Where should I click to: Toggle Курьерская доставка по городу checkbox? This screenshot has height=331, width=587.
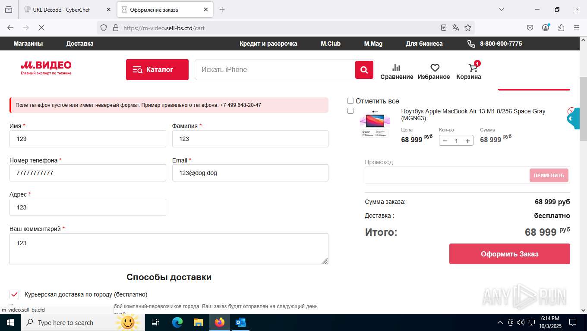click(x=14, y=294)
